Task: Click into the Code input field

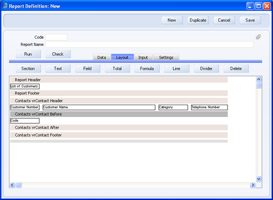Action: pos(56,37)
